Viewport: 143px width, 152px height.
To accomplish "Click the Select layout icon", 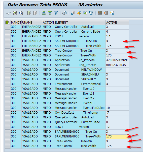I will click(106, 13).
